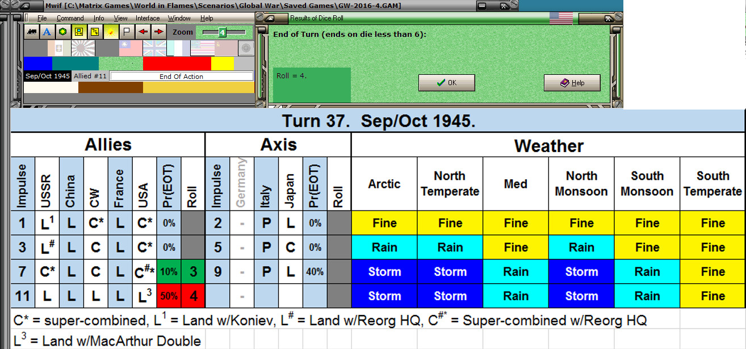Select the Japan rising sun flag
The image size is (746, 349).
(x=83, y=48)
